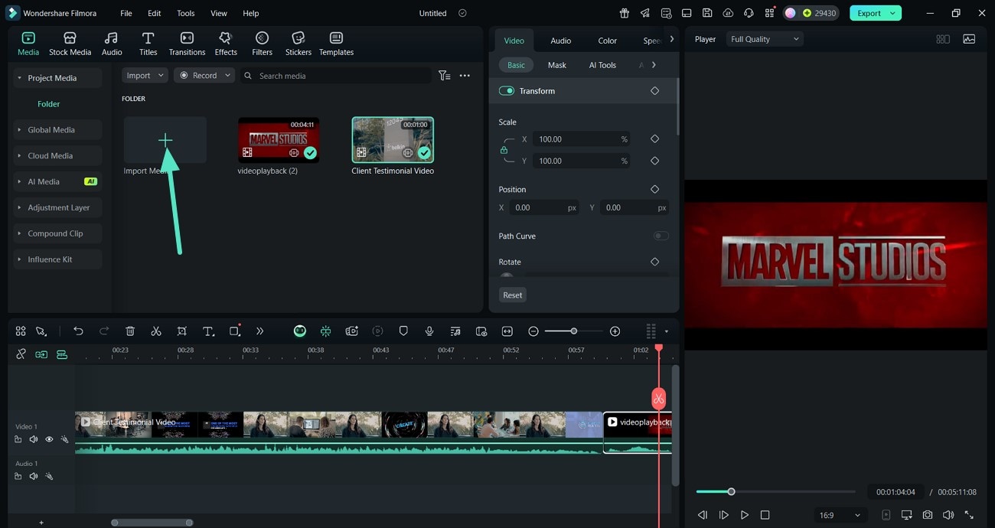Toggle player fullscreen with the arrows icon
Image resolution: width=995 pixels, height=528 pixels.
click(969, 515)
